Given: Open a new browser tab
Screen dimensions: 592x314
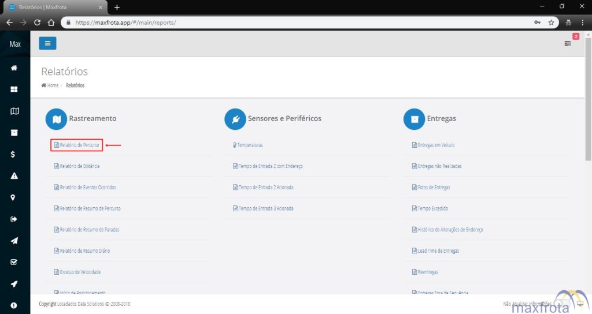Looking at the screenshot, I should [117, 7].
